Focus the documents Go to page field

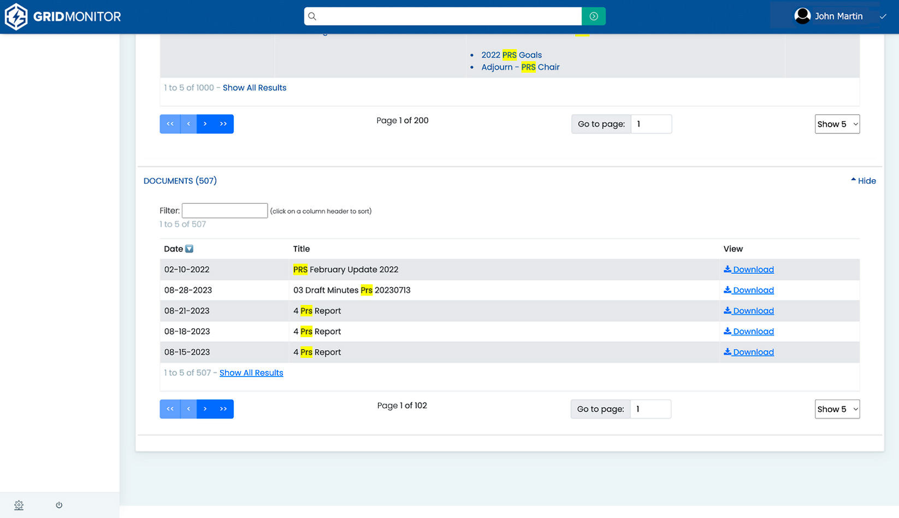click(x=650, y=409)
